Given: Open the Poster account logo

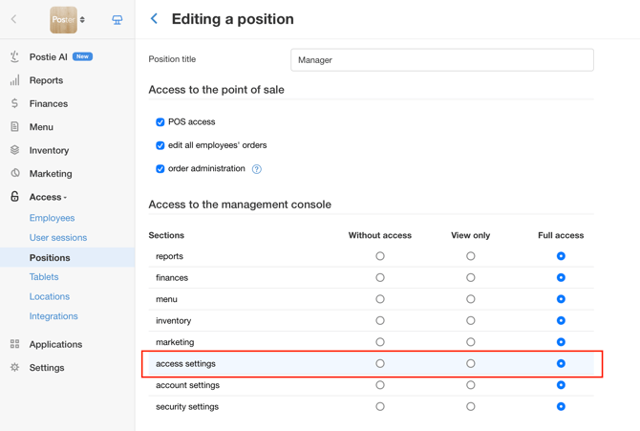Looking at the screenshot, I should 63,20.
